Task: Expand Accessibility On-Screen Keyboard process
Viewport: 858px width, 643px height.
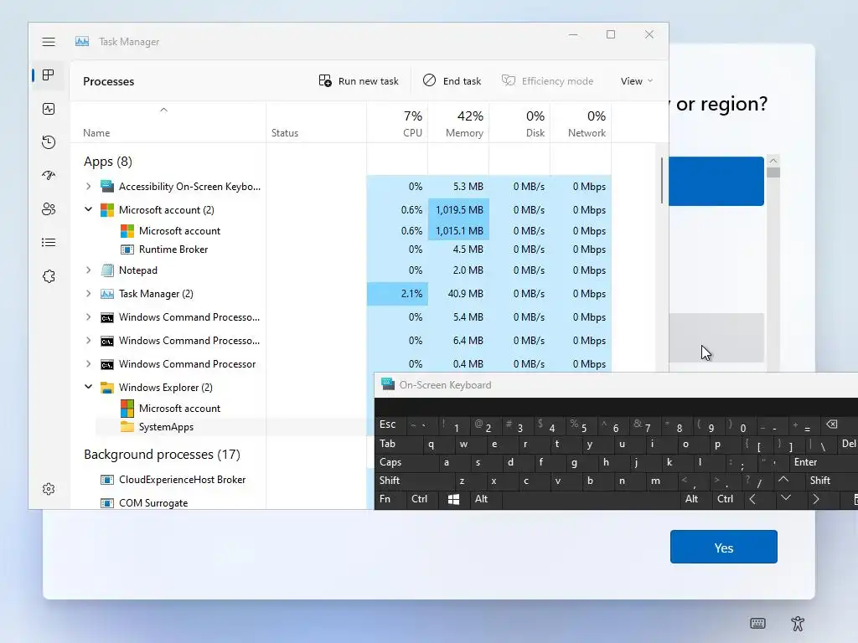Action: 88,187
